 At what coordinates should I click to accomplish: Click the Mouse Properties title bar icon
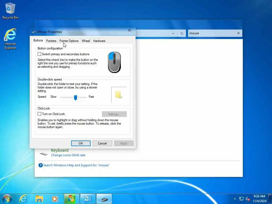pos(34,32)
